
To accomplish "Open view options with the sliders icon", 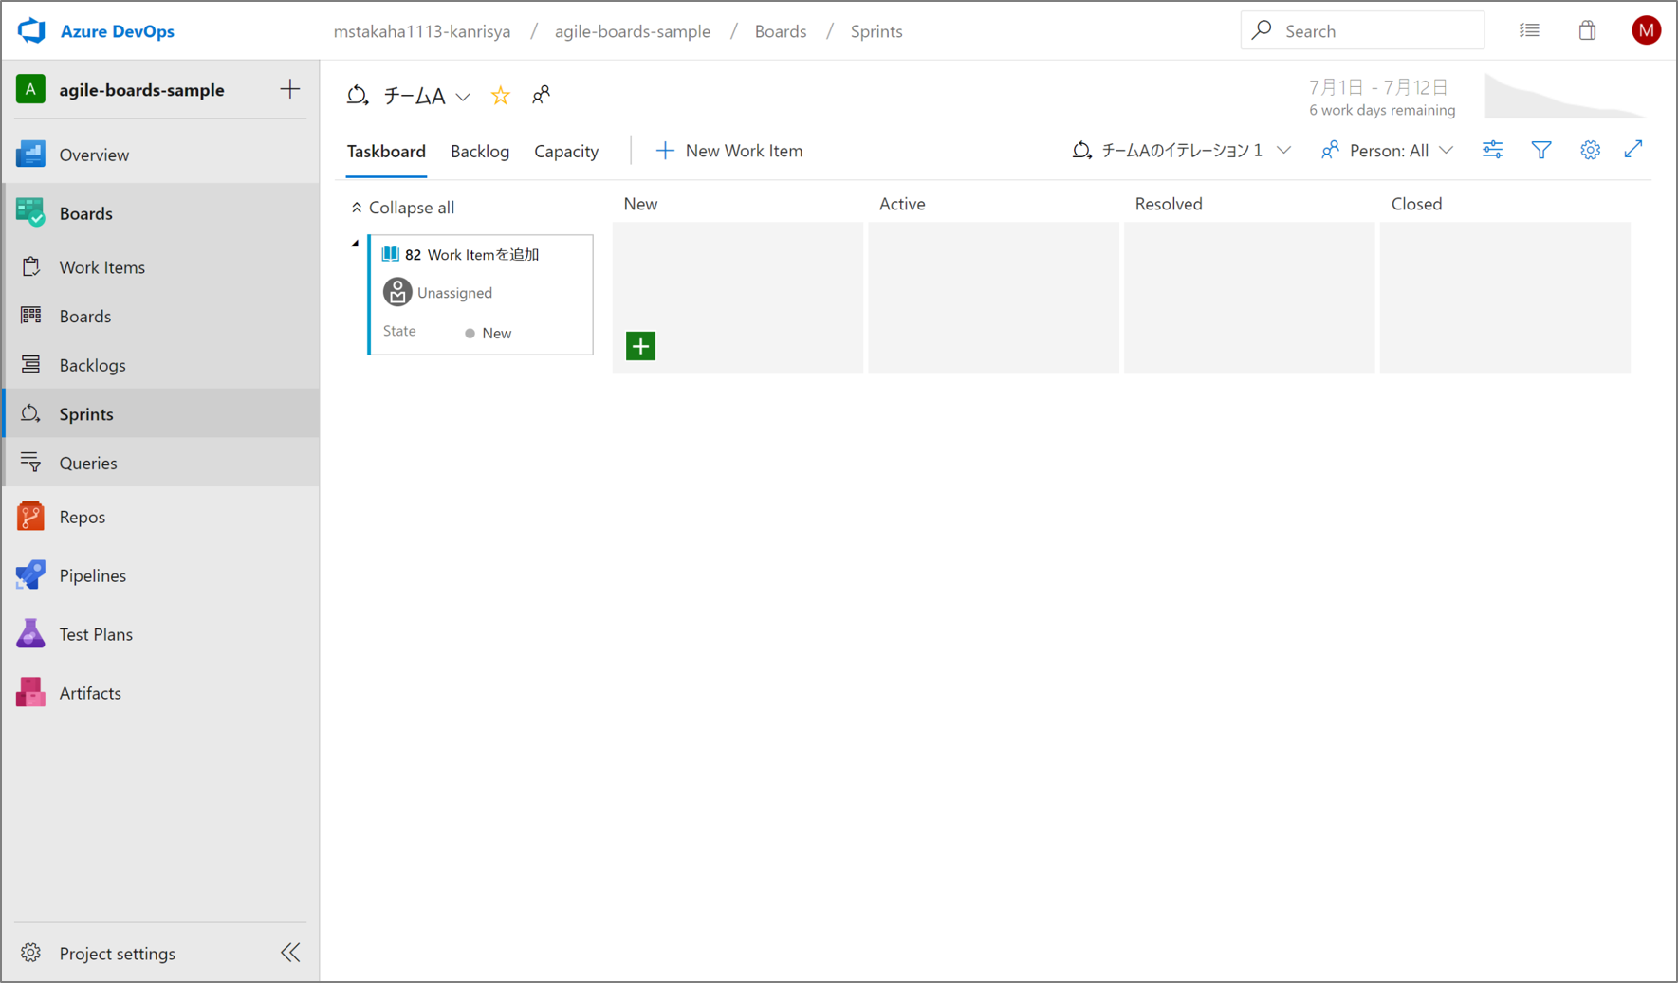I will click(x=1491, y=149).
